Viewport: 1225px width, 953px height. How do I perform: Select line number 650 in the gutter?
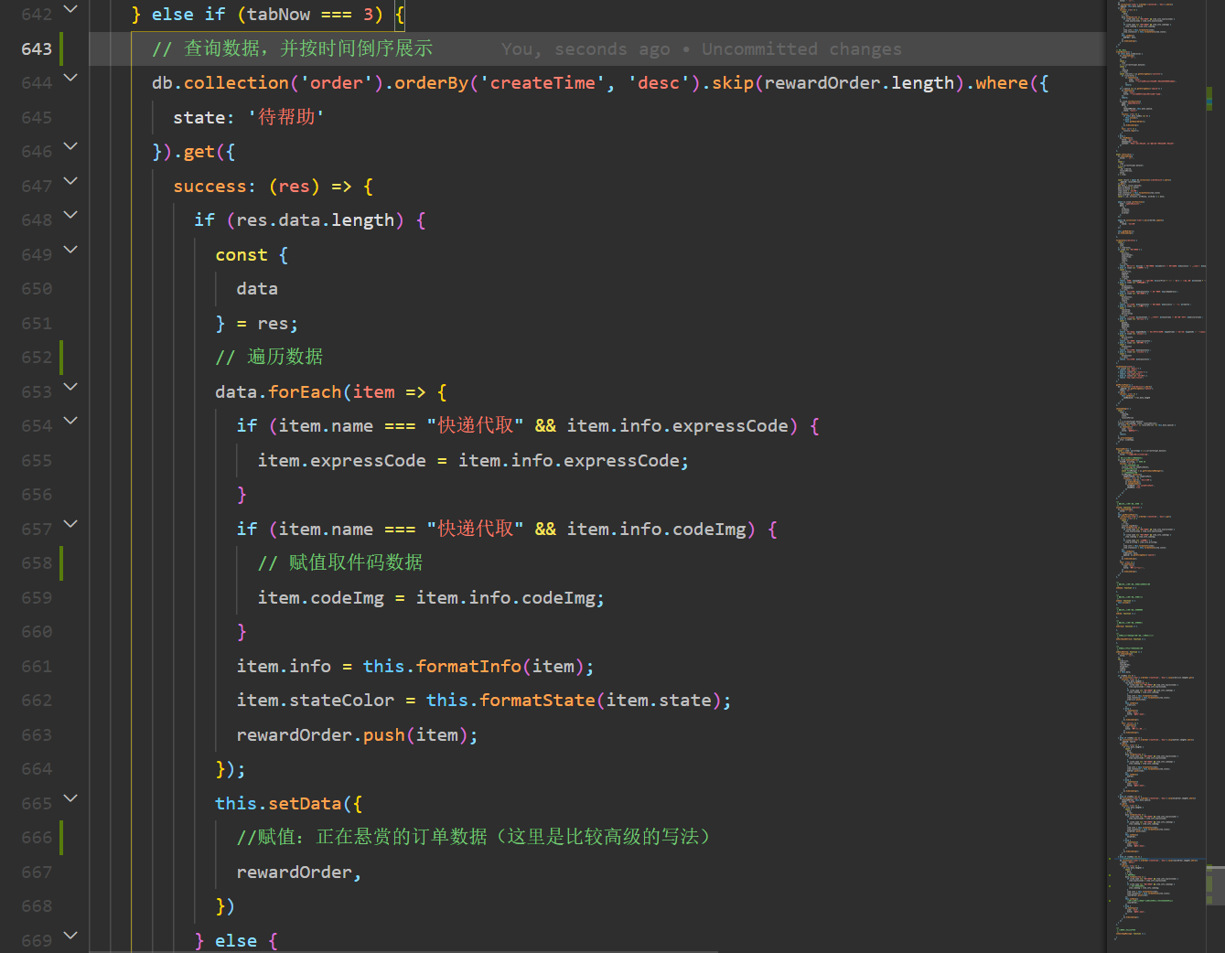coord(36,288)
